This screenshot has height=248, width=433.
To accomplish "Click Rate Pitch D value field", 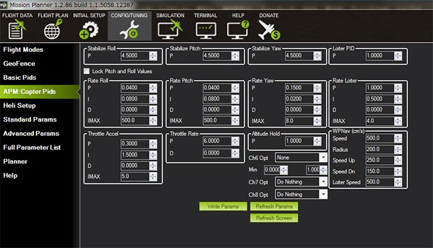I will point(216,109).
